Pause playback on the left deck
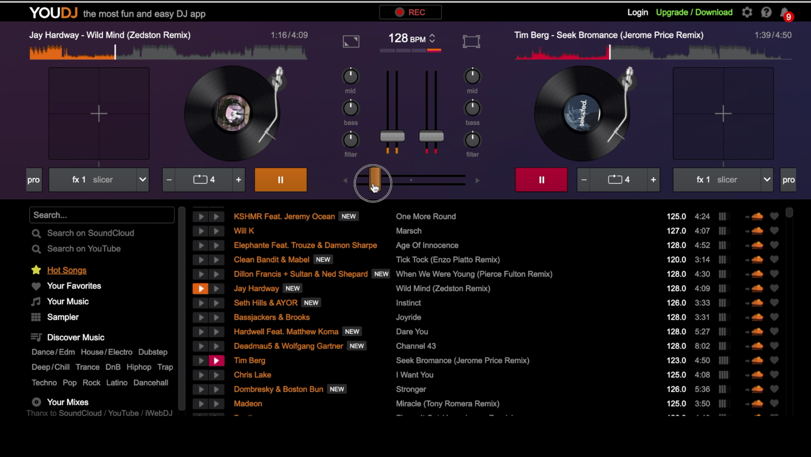This screenshot has width=811, height=457. click(280, 179)
